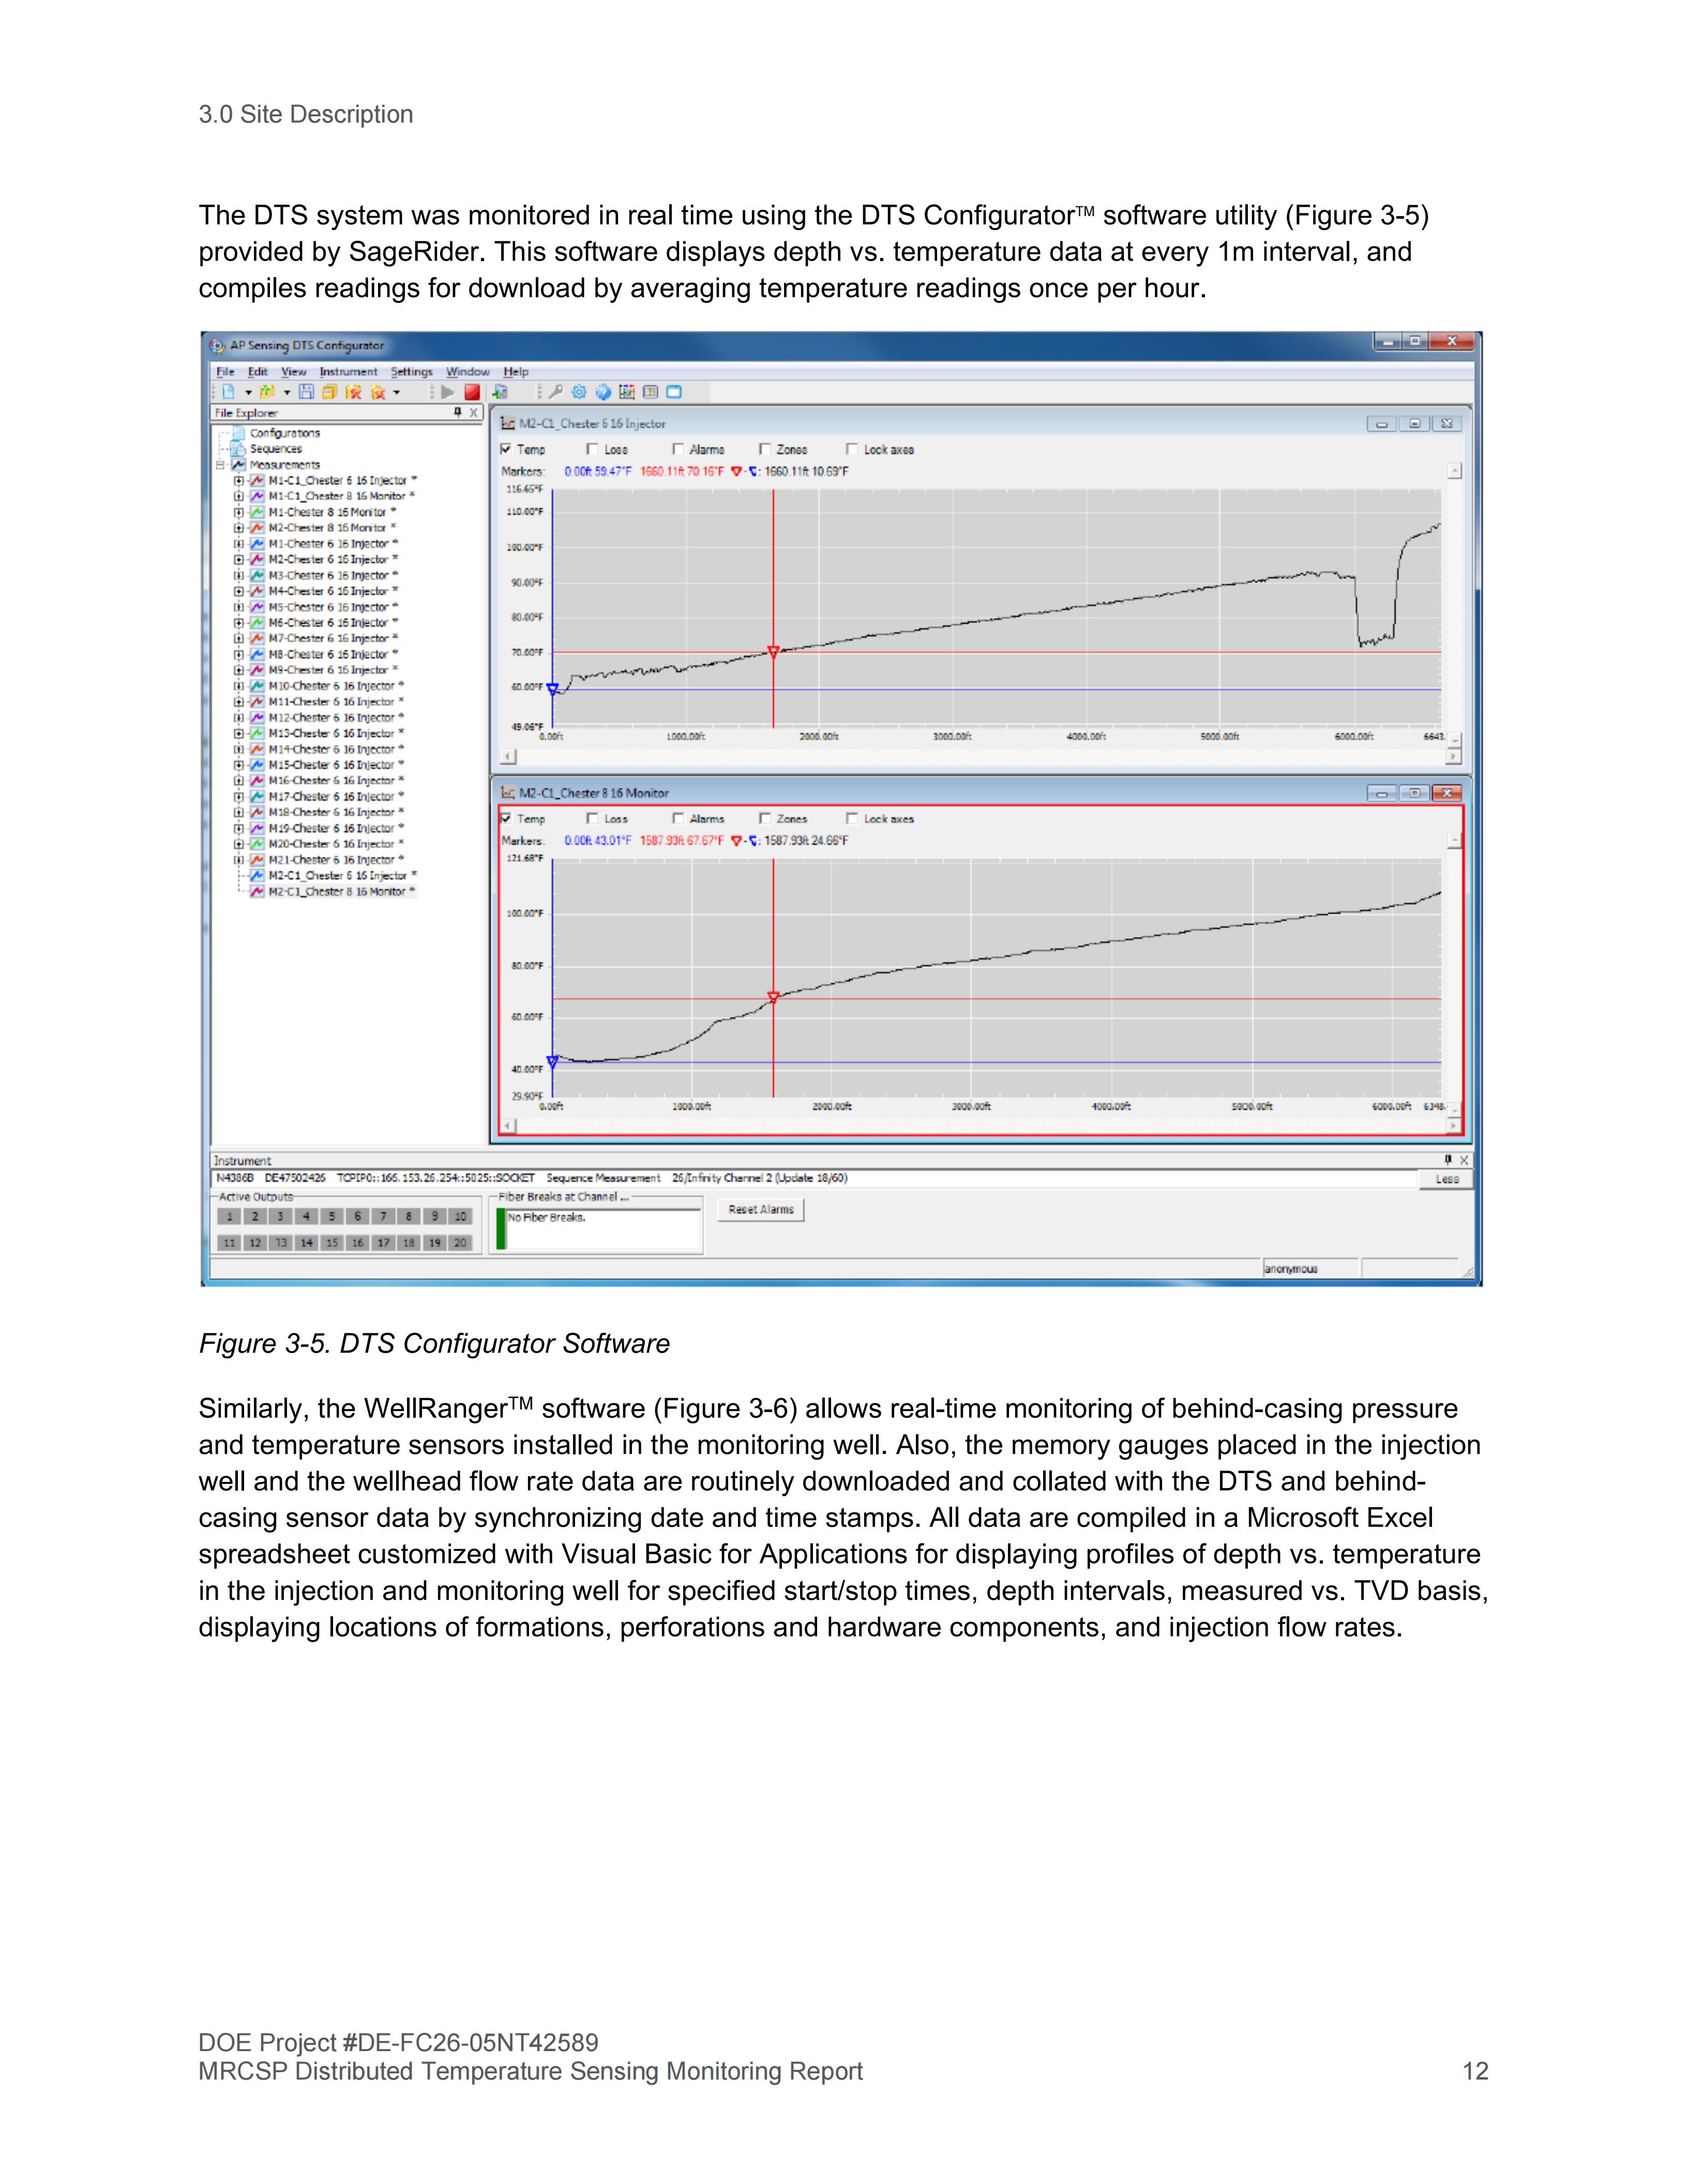Viewport: 1688px width, 2184px height.
Task: Enable the Loss checkbox in Injector chart
Action: (593, 450)
